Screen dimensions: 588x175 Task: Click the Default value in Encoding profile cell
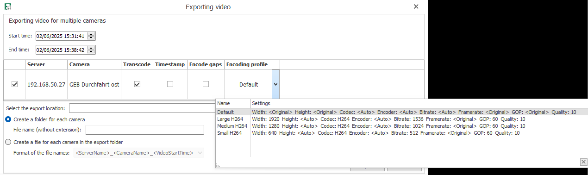(x=249, y=85)
